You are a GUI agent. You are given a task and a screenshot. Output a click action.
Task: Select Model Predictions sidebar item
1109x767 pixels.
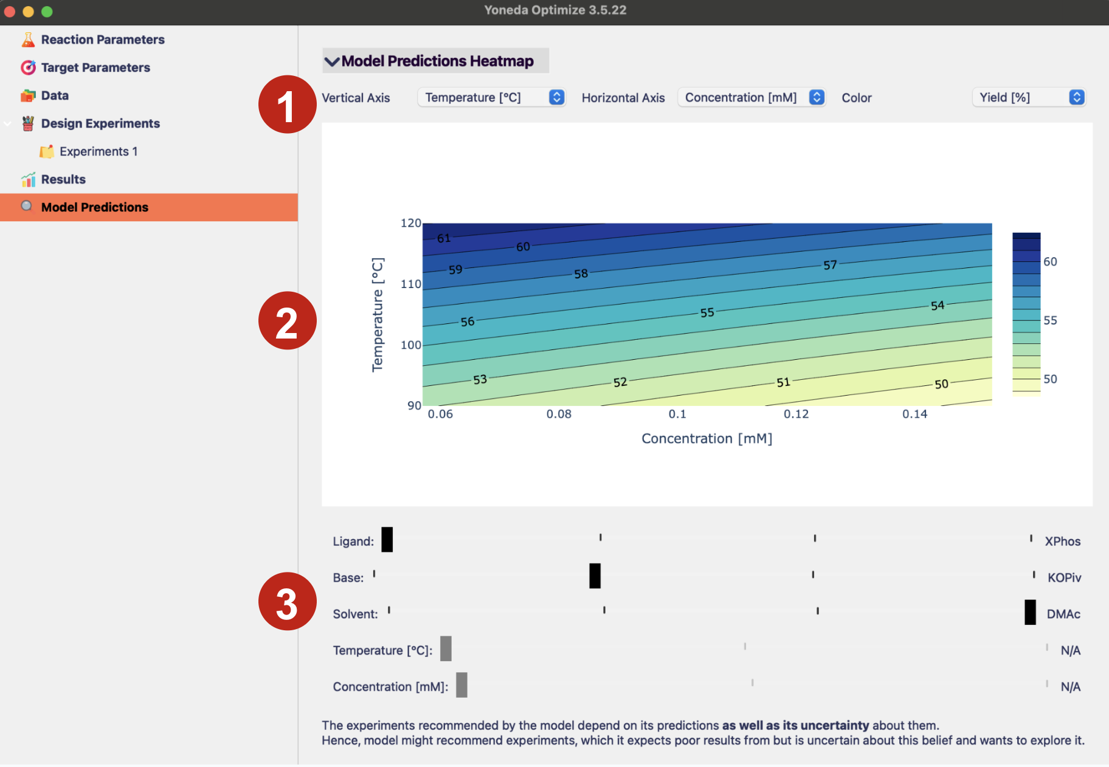click(149, 207)
